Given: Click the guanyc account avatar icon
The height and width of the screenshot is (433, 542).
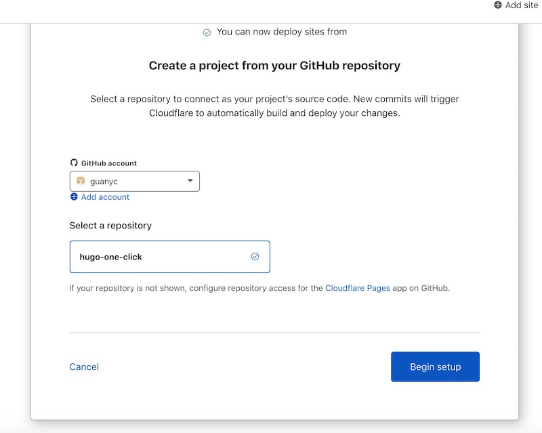Looking at the screenshot, I should tap(81, 181).
